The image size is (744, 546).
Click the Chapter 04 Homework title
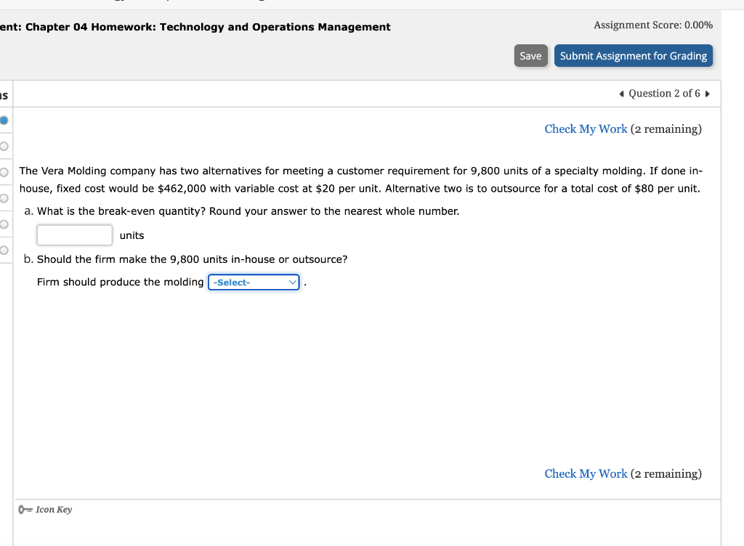click(x=195, y=26)
